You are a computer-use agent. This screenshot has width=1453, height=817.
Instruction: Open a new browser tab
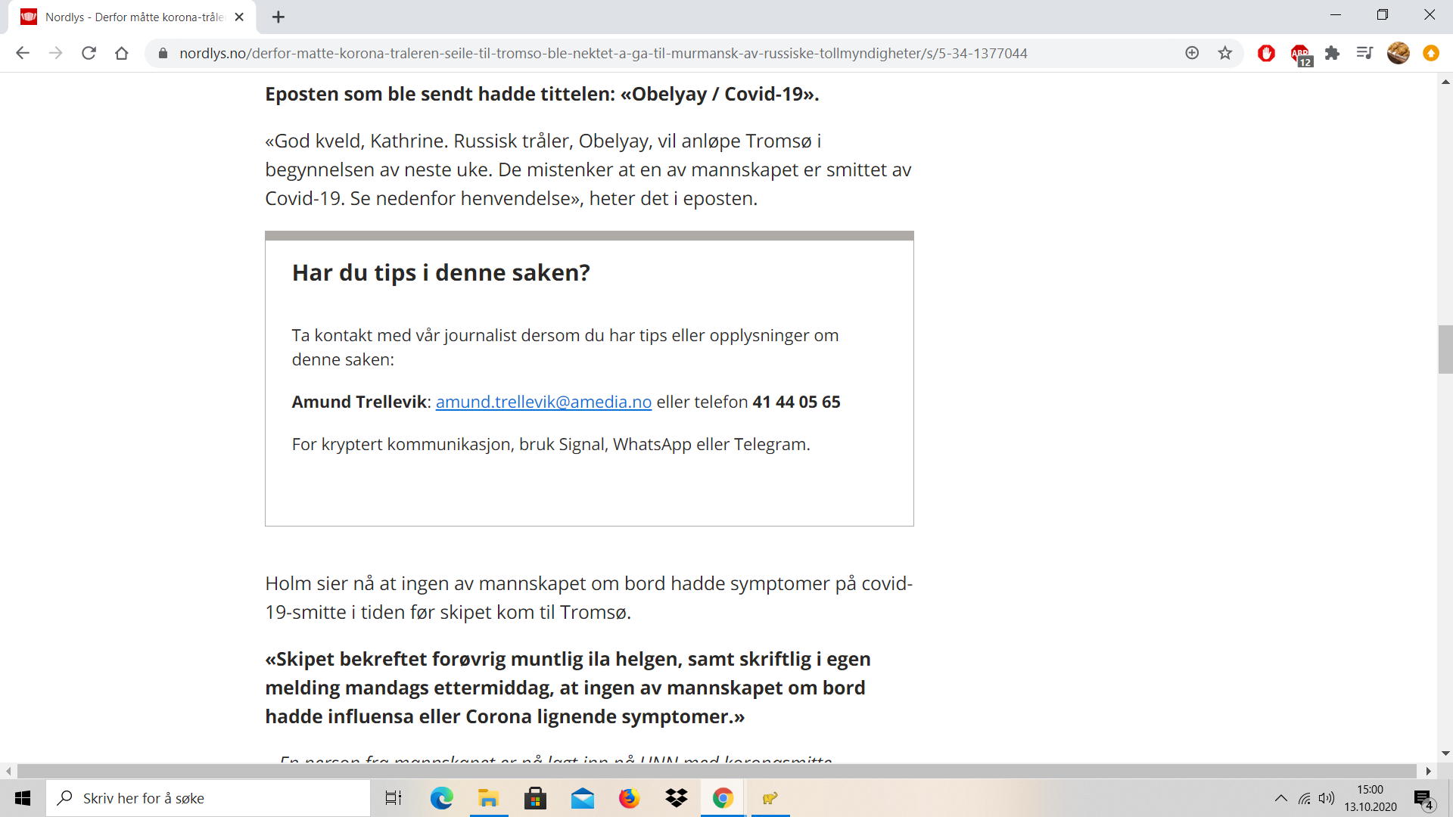point(278,17)
